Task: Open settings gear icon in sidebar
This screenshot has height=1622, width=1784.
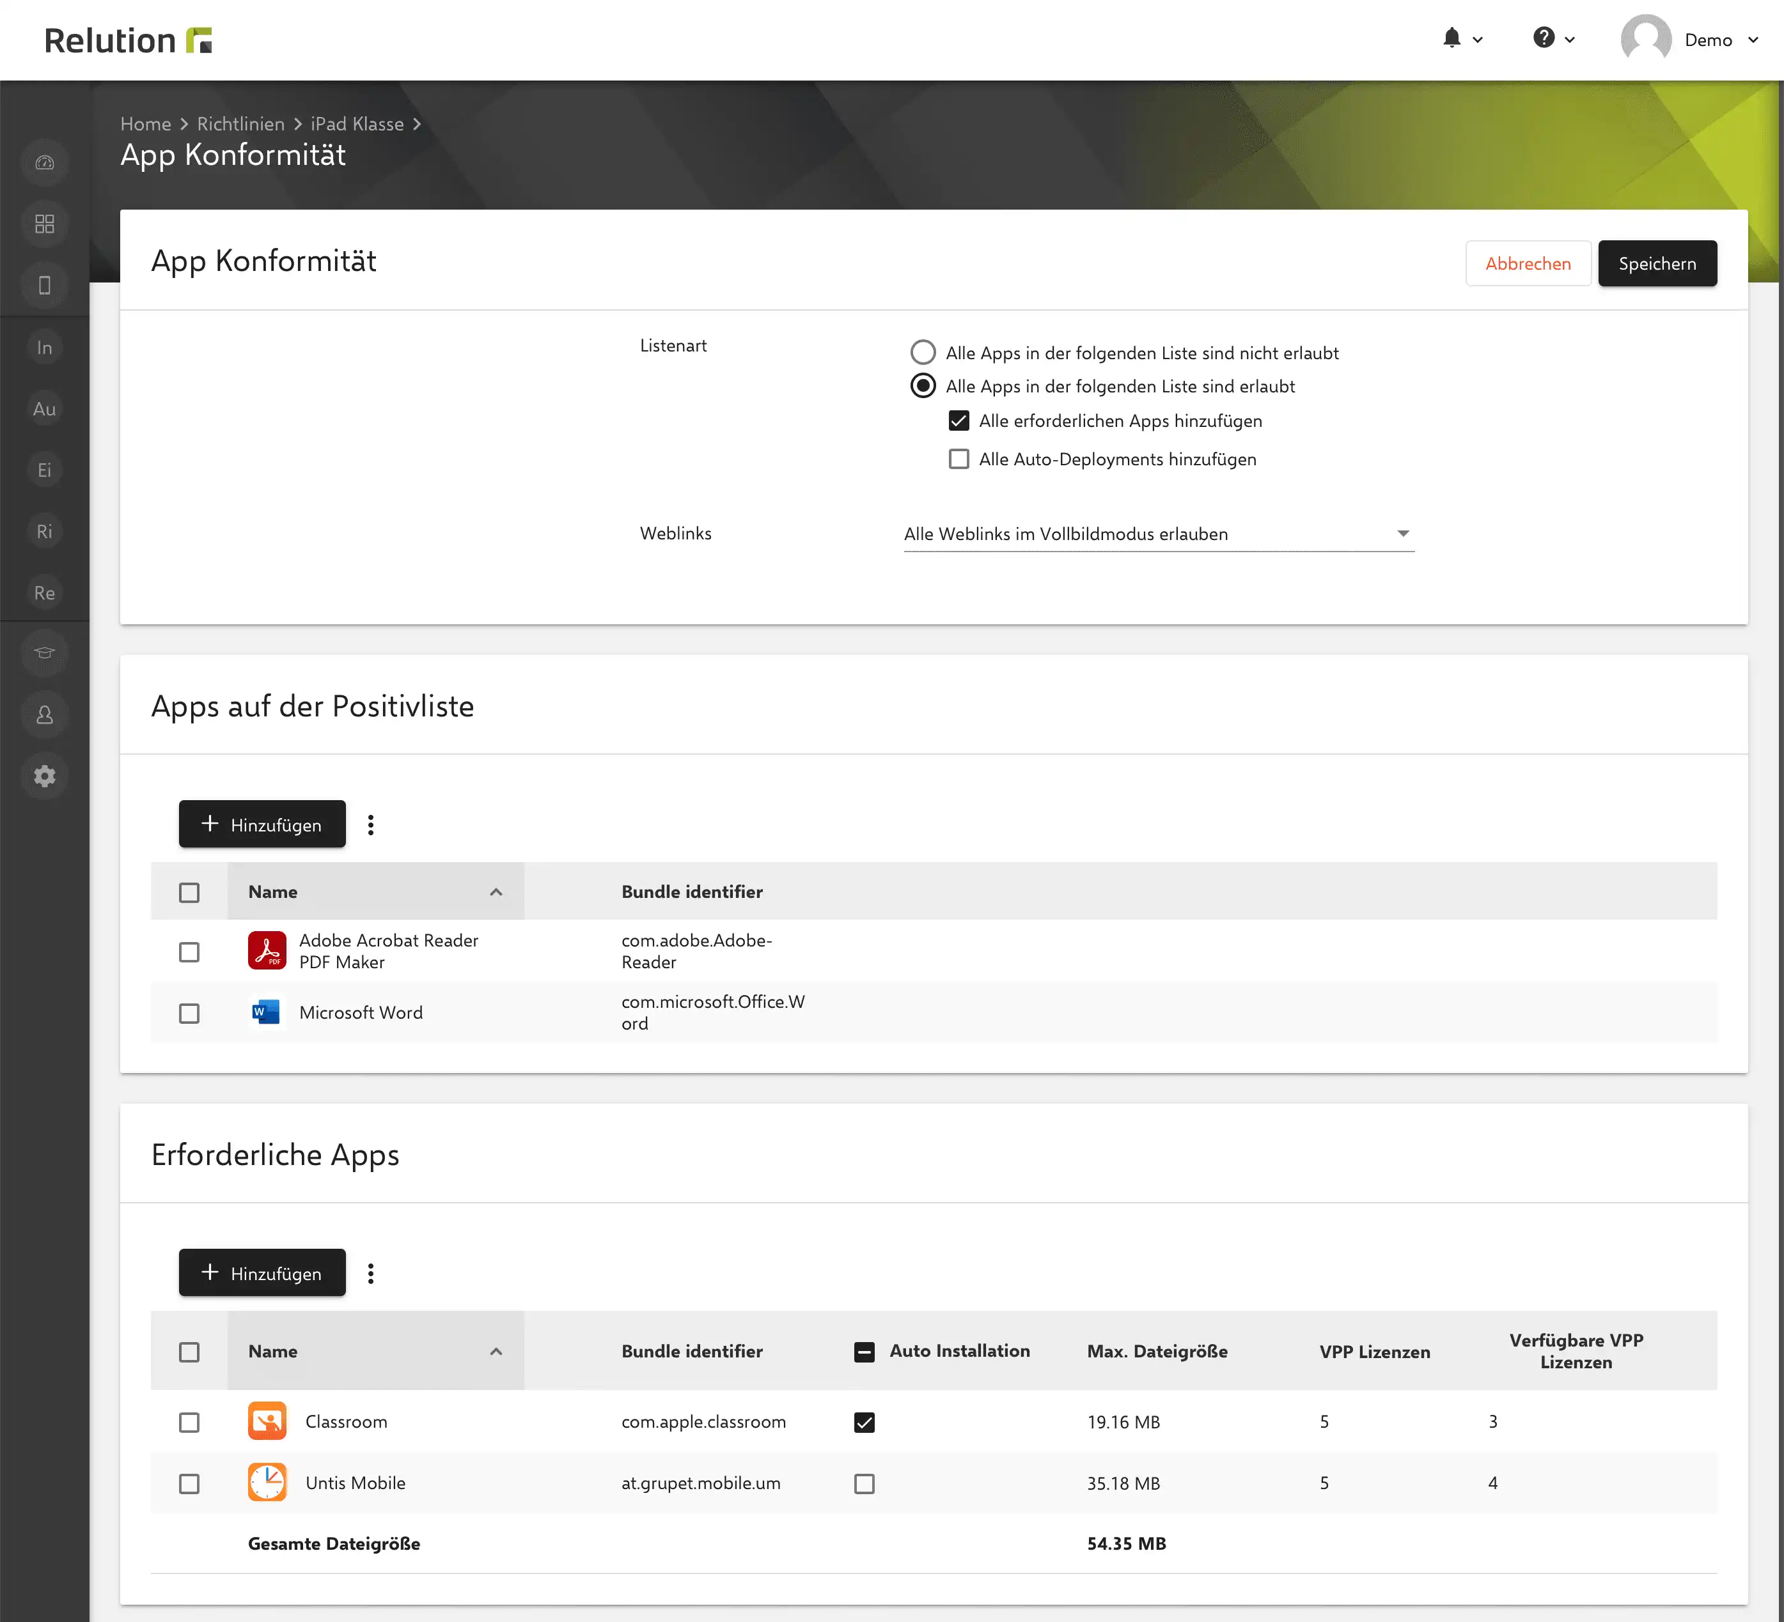Action: tap(44, 776)
